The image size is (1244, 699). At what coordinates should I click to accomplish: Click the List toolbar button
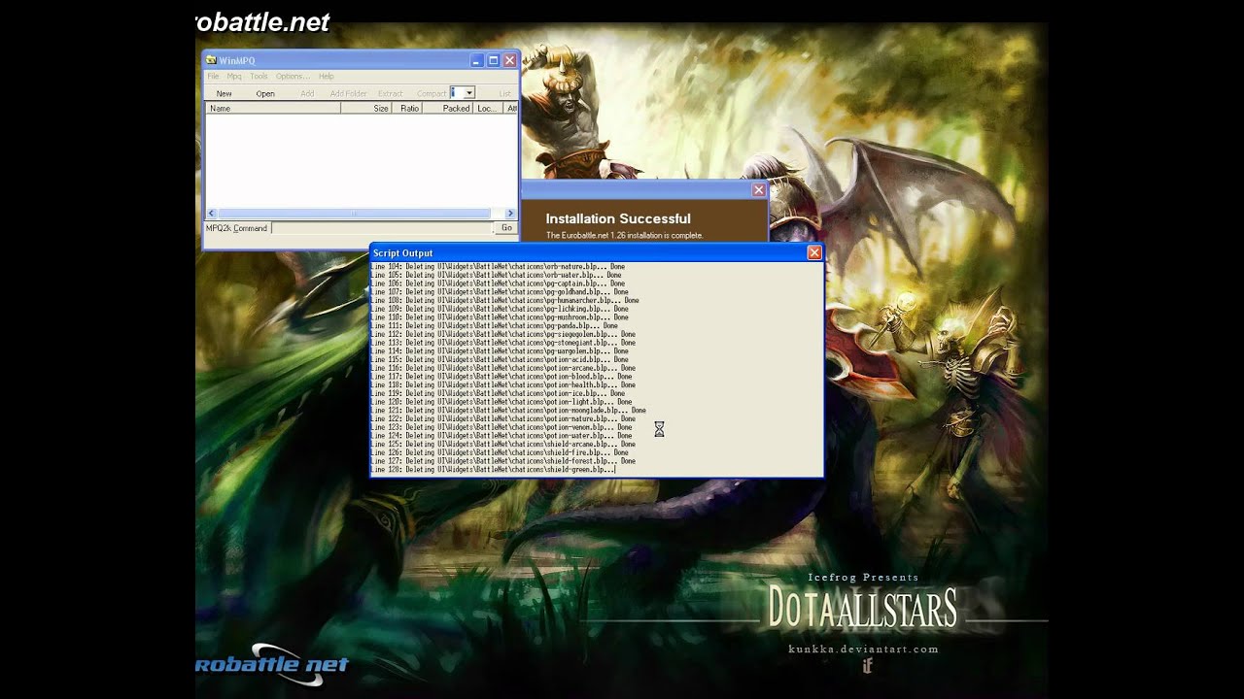pyautogui.click(x=505, y=93)
